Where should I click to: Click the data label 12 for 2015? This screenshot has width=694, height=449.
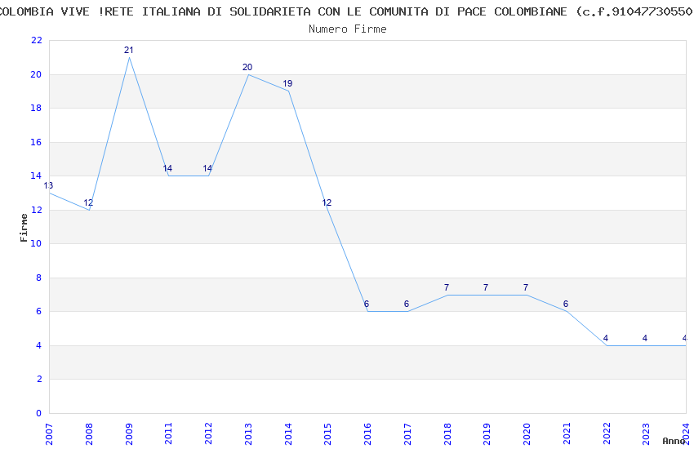point(327,202)
